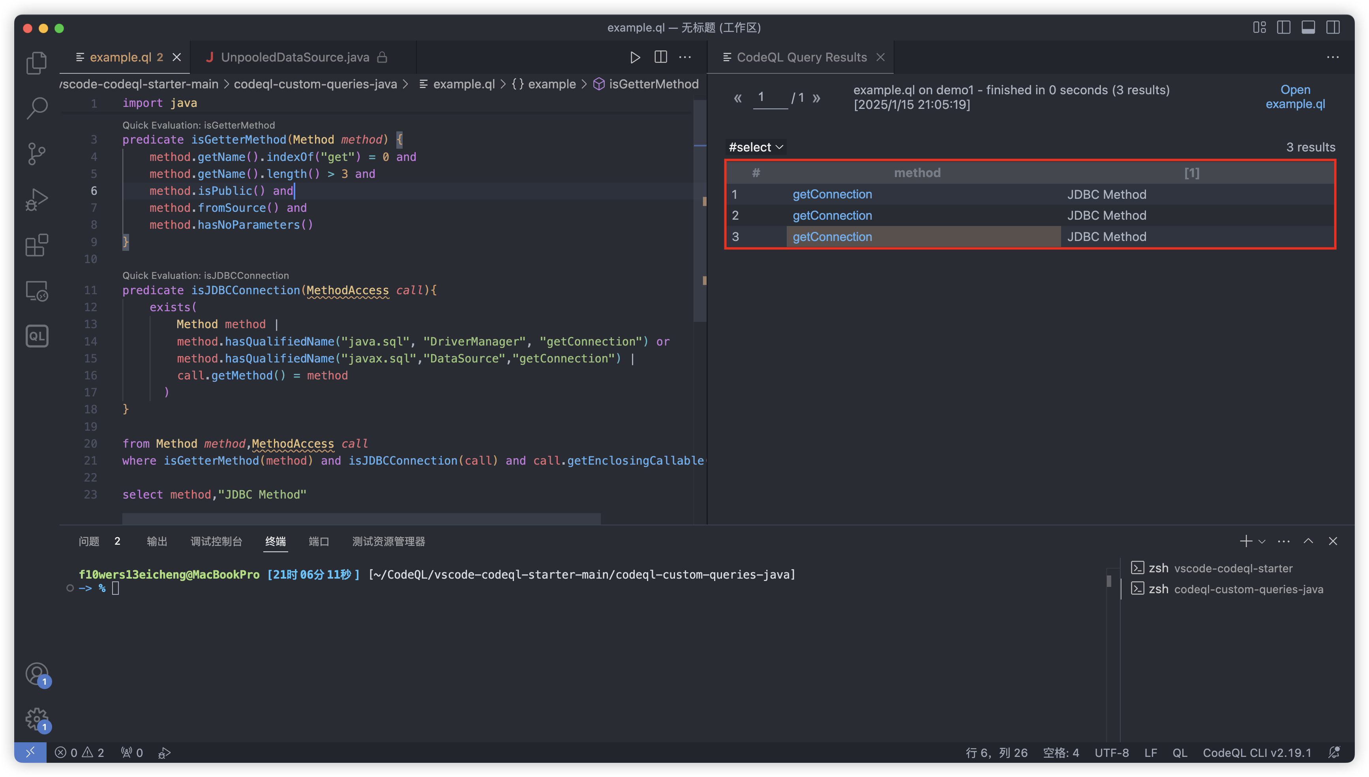The height and width of the screenshot is (777, 1369).
Task: Close the bottom terminal panel
Action: point(1333,541)
